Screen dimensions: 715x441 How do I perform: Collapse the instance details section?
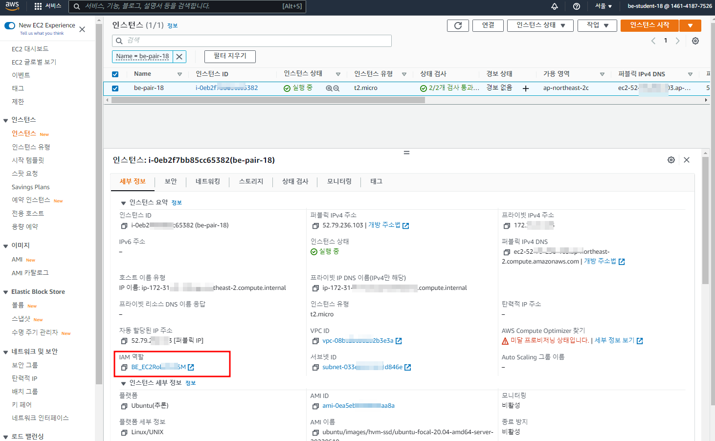click(x=123, y=383)
